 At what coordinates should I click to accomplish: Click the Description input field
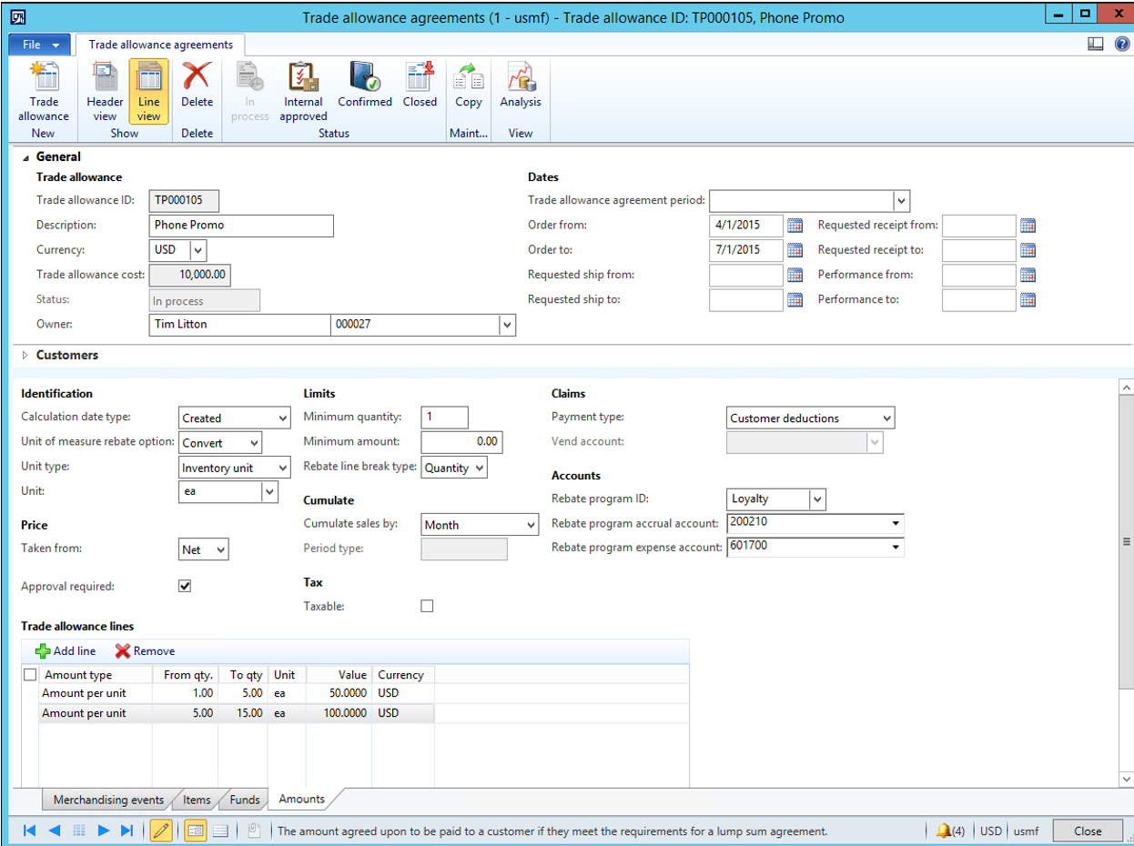(241, 226)
